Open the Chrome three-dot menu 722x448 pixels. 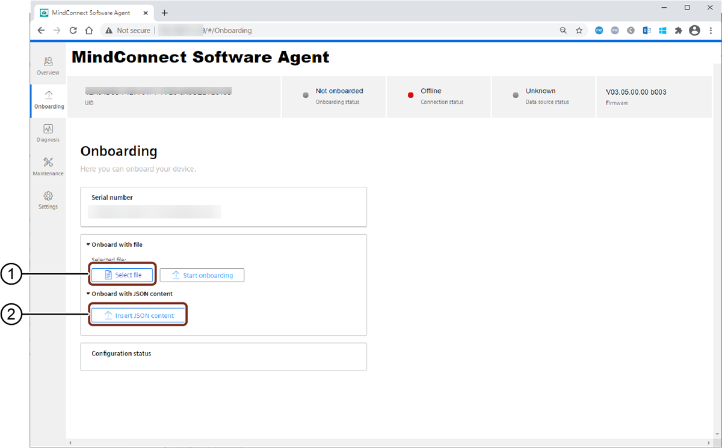tap(711, 30)
